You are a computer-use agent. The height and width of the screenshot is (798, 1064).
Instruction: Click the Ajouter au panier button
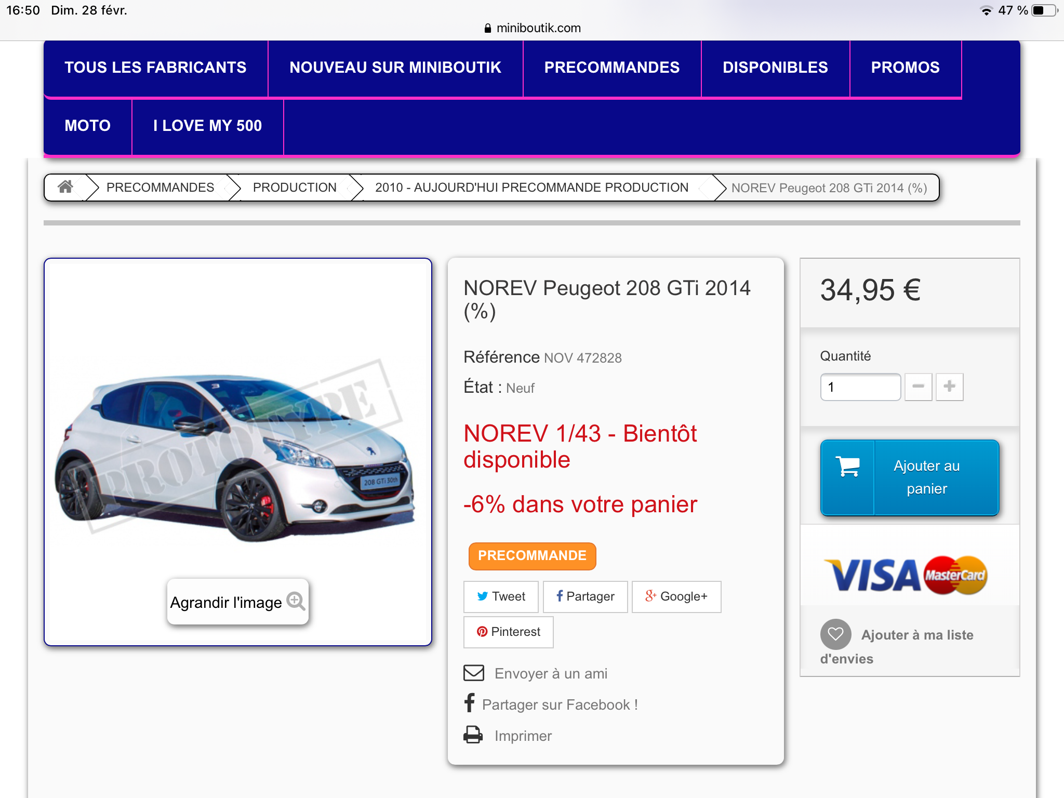click(926, 477)
